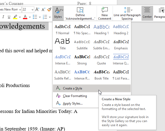Screen dimensions: 165x131
Task: Toggle Underline formatting
Action: [x=9, y=17]
